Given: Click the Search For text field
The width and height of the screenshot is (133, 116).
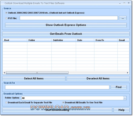Looking at the screenshot, I should (x=57, y=87).
